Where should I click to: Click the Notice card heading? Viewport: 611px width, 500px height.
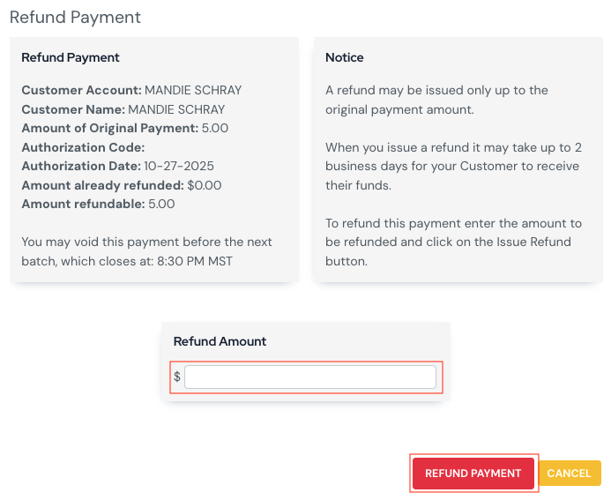coord(345,57)
